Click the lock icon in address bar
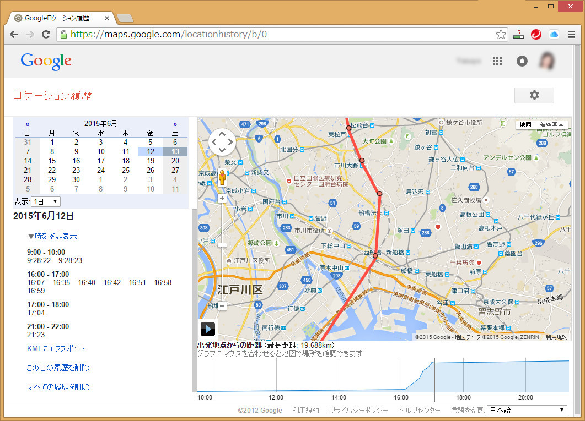This screenshot has height=421, width=585. point(64,35)
